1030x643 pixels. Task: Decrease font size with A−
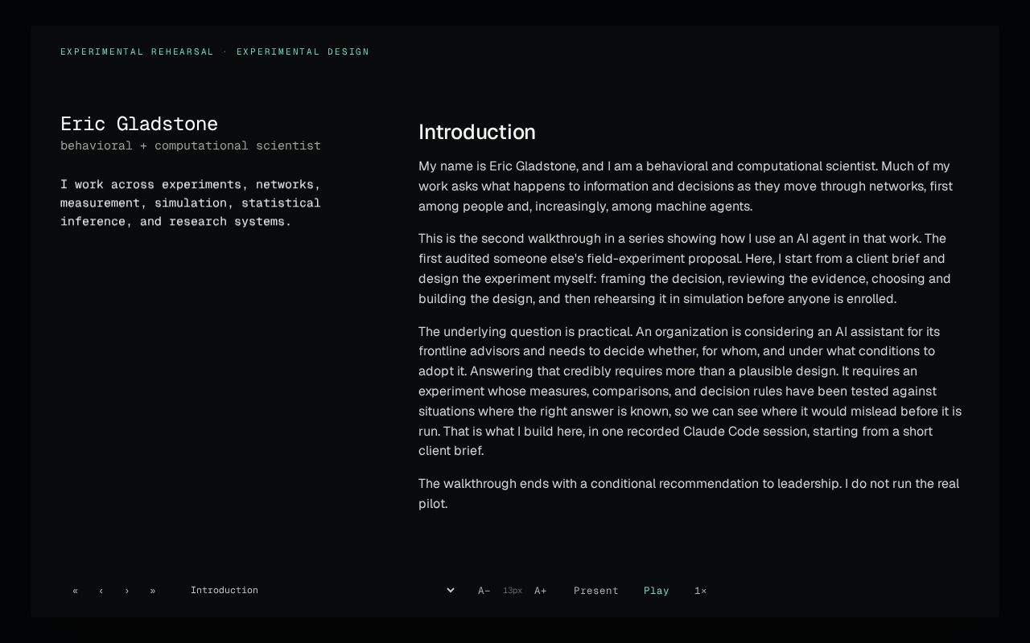click(484, 591)
